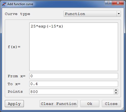The height and width of the screenshot is (112, 126).
Task: Click the resize grip in dialog corner
Action: [x=122, y=108]
